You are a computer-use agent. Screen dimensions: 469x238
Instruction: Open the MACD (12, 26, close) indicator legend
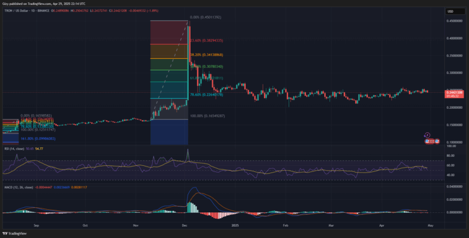[x=18, y=187]
